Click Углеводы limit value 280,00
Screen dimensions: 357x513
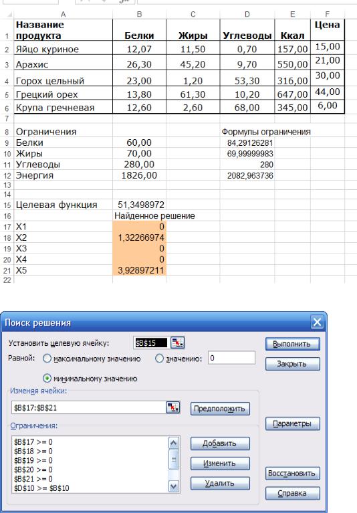pyautogui.click(x=139, y=165)
